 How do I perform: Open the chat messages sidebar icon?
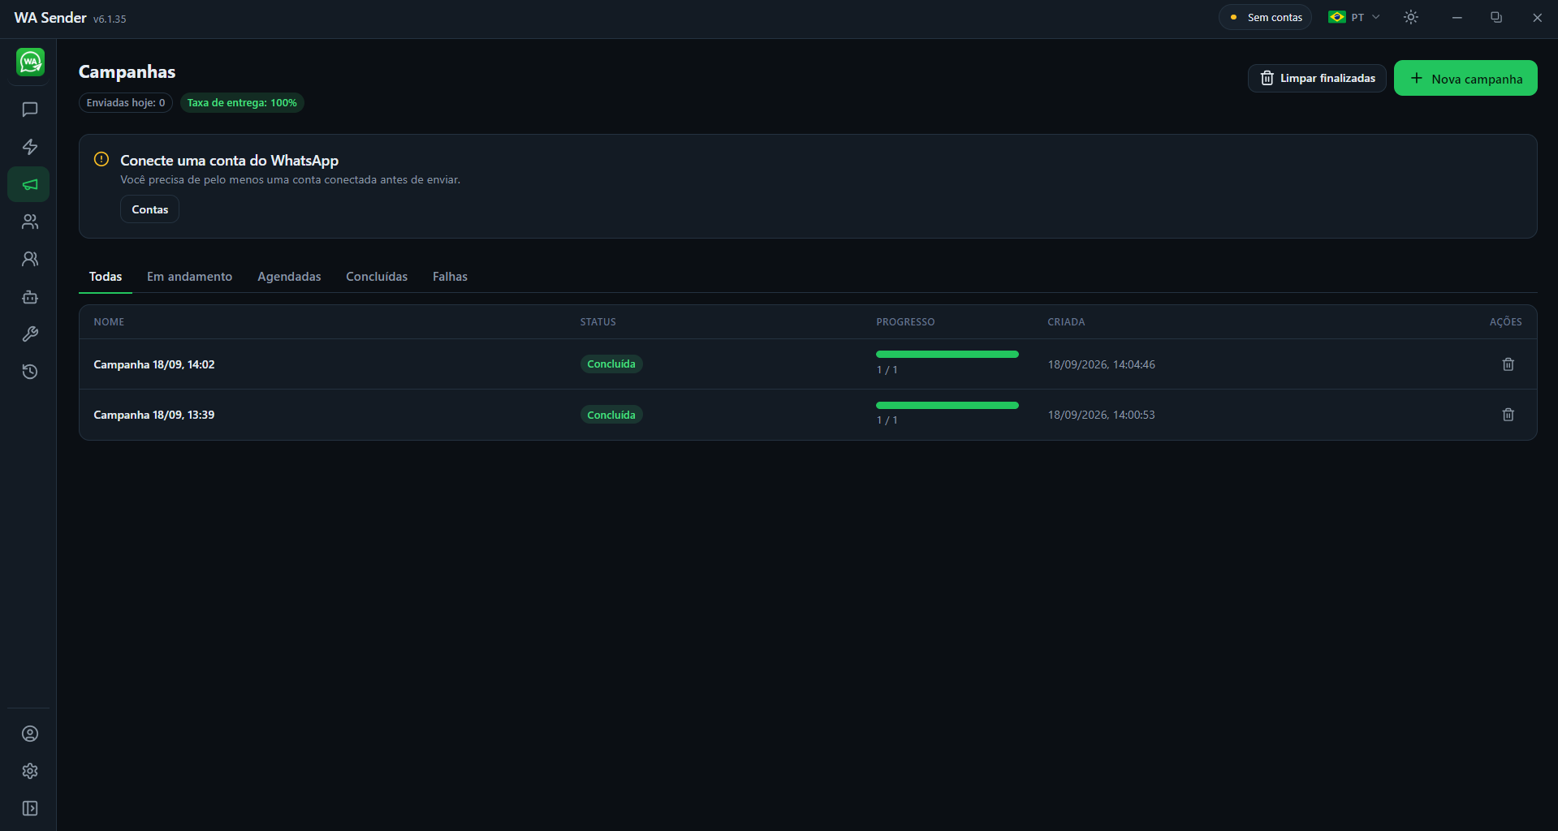tap(30, 110)
